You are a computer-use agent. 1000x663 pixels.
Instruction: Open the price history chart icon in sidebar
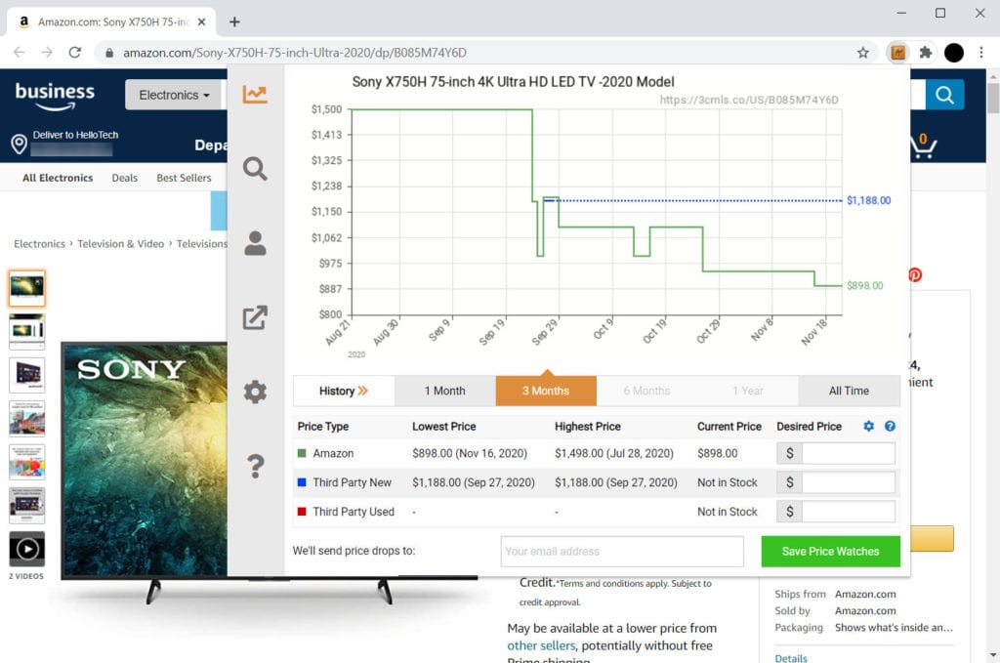coord(255,95)
